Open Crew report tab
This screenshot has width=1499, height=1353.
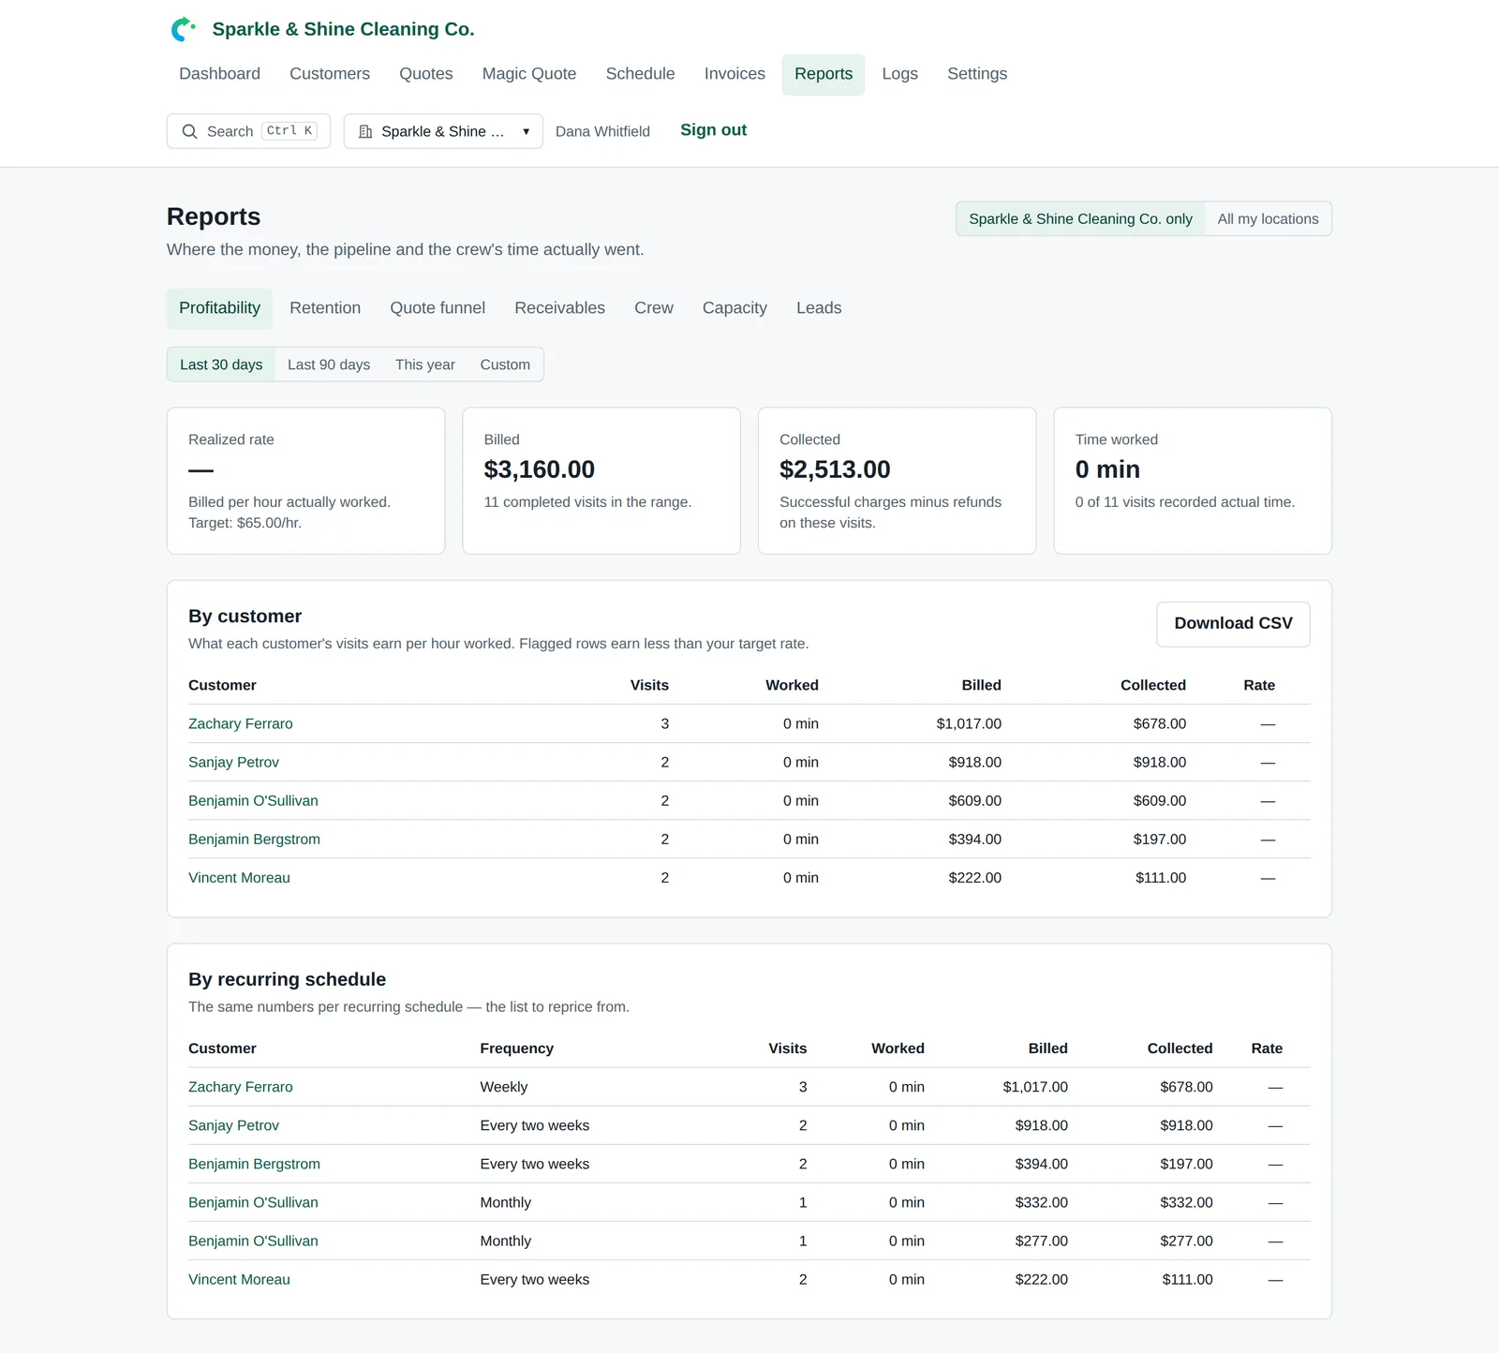(654, 308)
